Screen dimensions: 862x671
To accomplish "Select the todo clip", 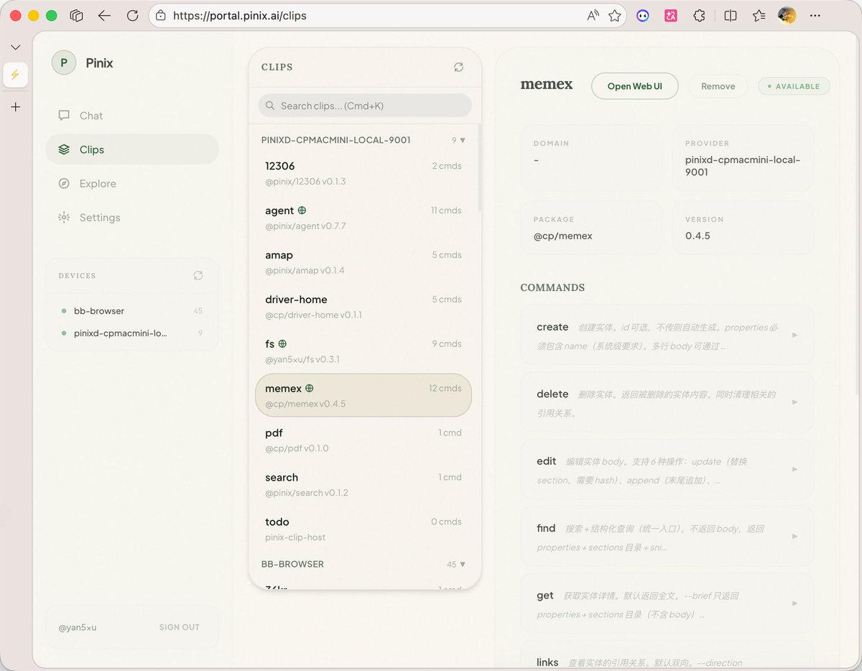I will (363, 529).
